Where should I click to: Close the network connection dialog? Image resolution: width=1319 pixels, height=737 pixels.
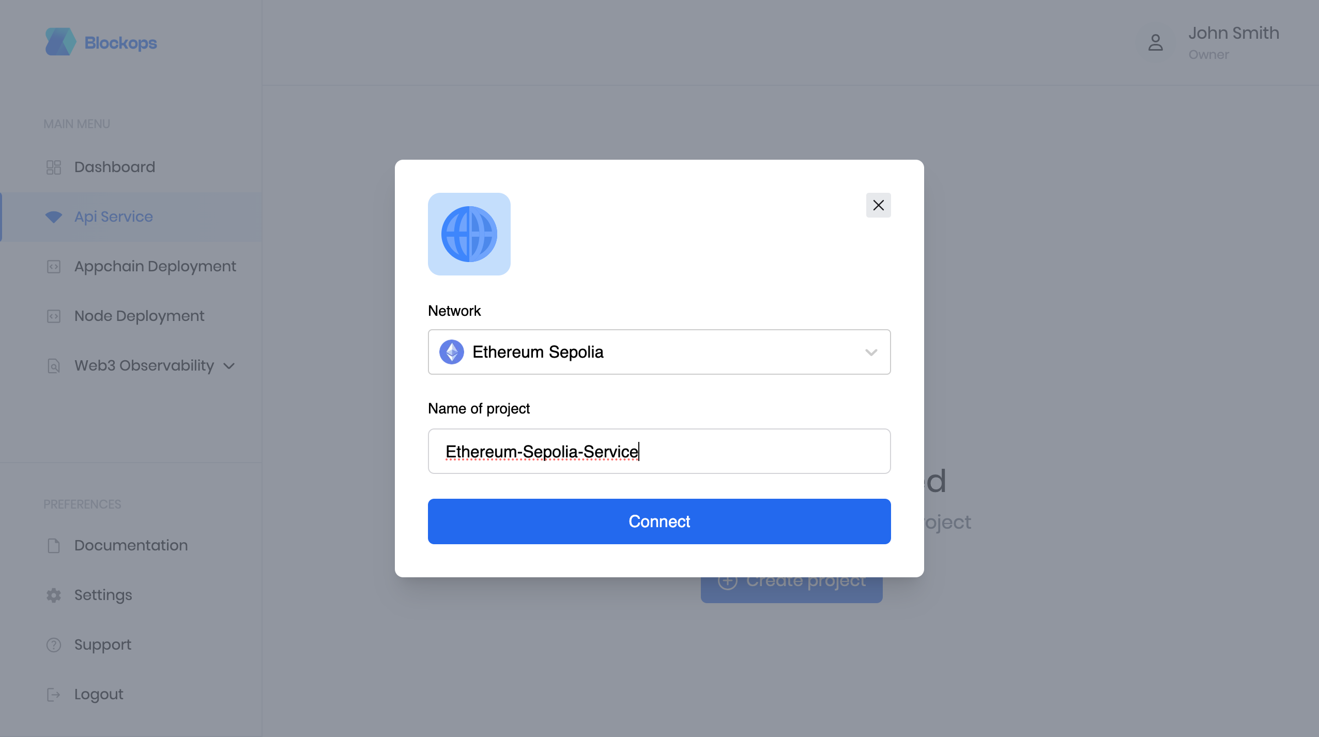click(879, 205)
